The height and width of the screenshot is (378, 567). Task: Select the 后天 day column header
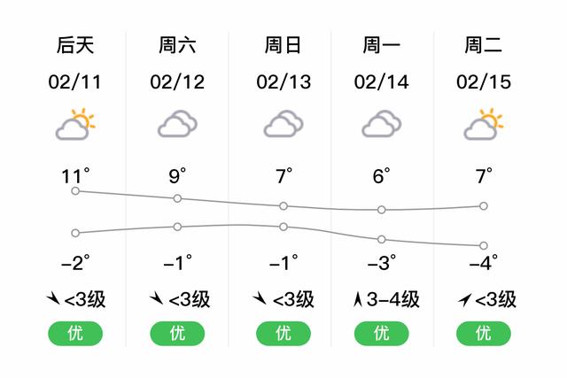pos(75,45)
